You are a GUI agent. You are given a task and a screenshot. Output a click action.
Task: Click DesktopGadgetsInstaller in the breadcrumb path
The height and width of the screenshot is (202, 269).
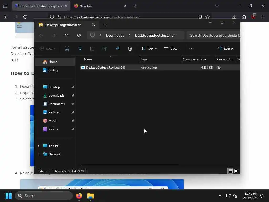[x=155, y=35]
